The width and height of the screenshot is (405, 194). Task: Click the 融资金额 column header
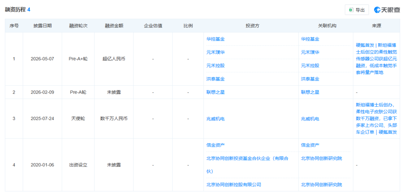[x=114, y=26]
